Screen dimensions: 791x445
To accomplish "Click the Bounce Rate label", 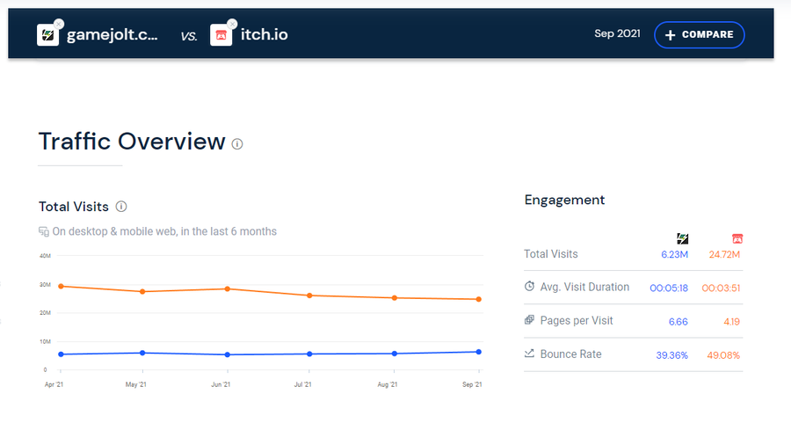I will [x=571, y=354].
